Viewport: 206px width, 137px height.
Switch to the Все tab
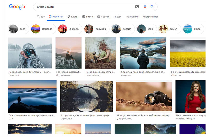tap(41, 17)
